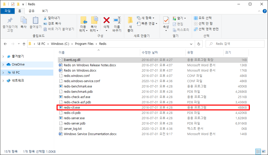Image resolution: width=268 pixels, height=155 pixels.
Task: Switch to Details view icon
Action: pyautogui.click(x=258, y=151)
